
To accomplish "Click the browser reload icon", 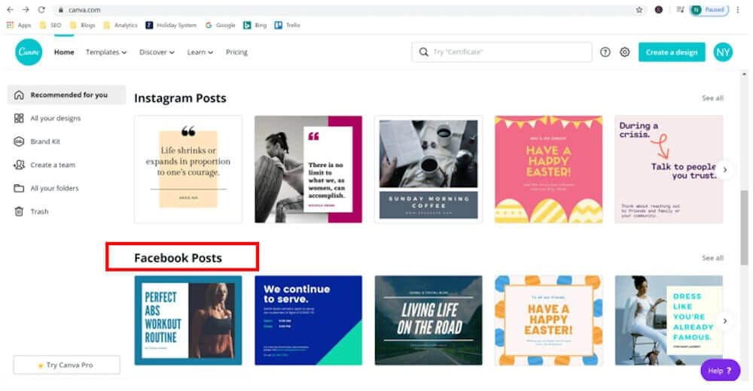I will tap(41, 10).
